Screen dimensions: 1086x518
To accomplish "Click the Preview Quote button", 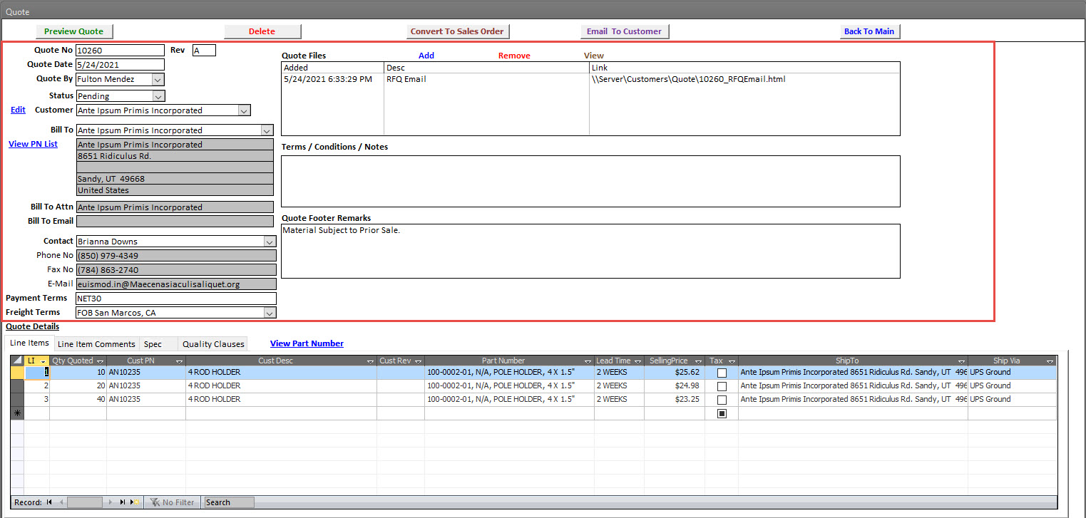I will [74, 31].
